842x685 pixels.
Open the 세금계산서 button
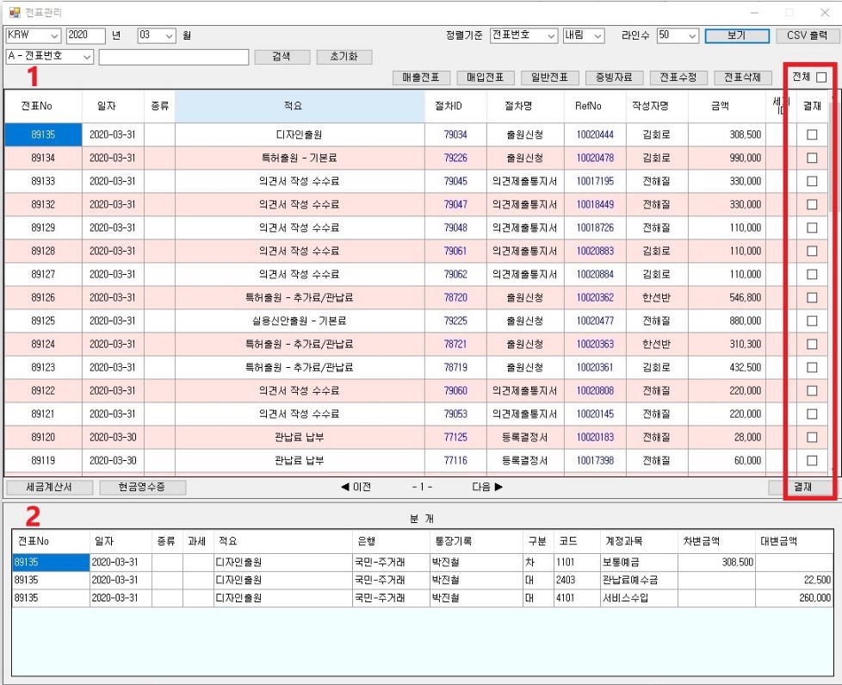tap(49, 488)
